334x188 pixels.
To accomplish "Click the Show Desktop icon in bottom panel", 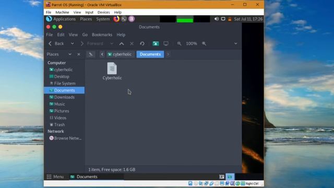I will tap(222, 177).
